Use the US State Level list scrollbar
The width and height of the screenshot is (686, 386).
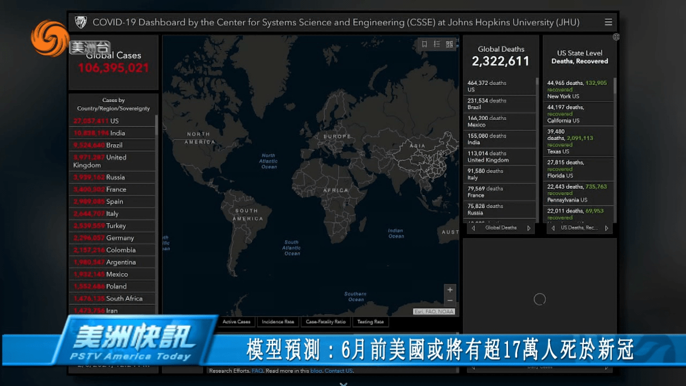[615, 86]
